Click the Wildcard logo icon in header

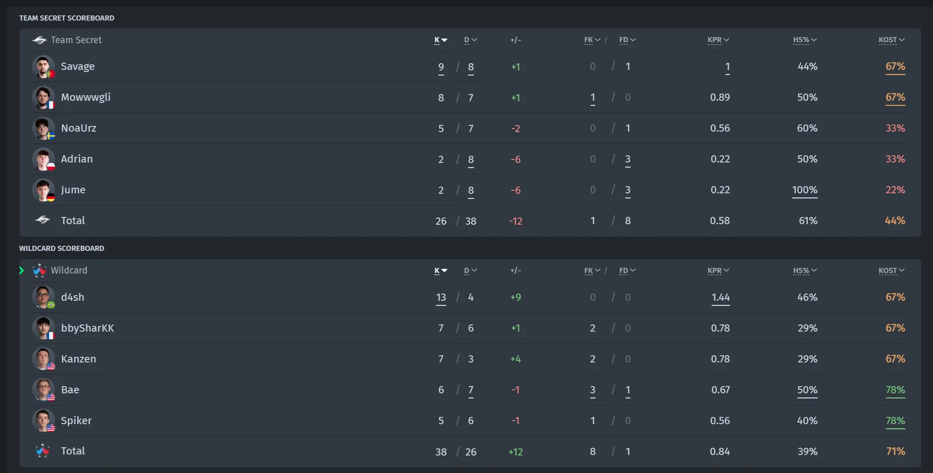(x=39, y=270)
